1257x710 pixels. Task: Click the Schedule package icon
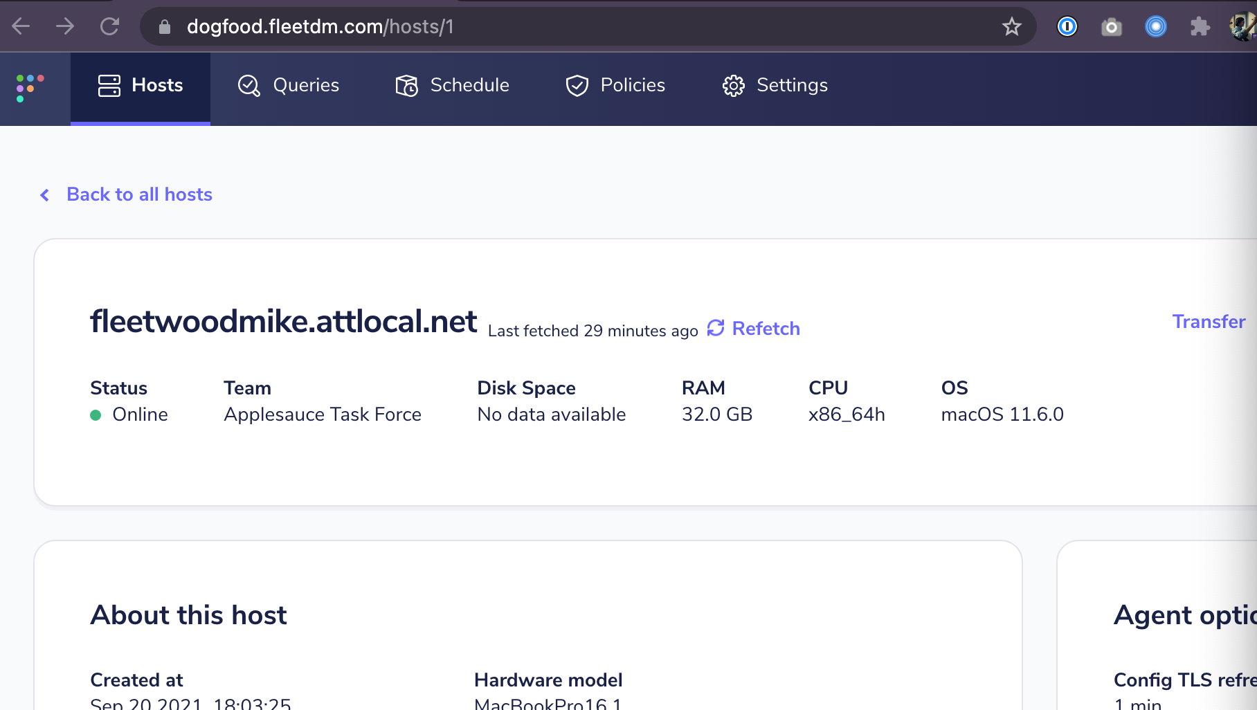(x=407, y=85)
